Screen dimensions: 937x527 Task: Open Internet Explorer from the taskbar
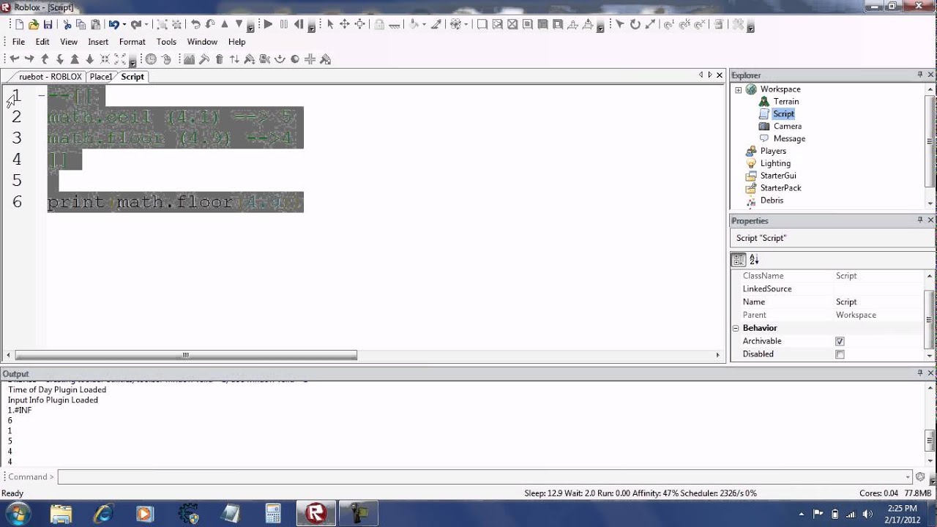click(x=103, y=514)
